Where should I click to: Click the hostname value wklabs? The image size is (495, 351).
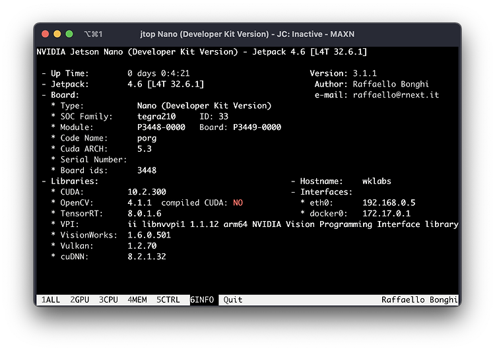[x=377, y=181]
